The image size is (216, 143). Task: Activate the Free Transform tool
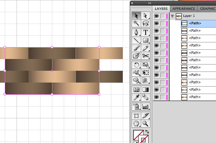point(145,73)
